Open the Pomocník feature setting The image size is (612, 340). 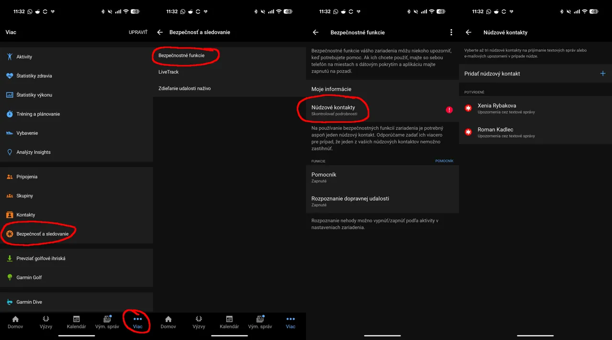tap(324, 177)
